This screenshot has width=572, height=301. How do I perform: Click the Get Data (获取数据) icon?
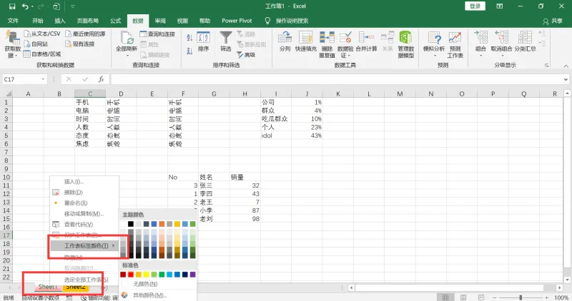pos(12,38)
